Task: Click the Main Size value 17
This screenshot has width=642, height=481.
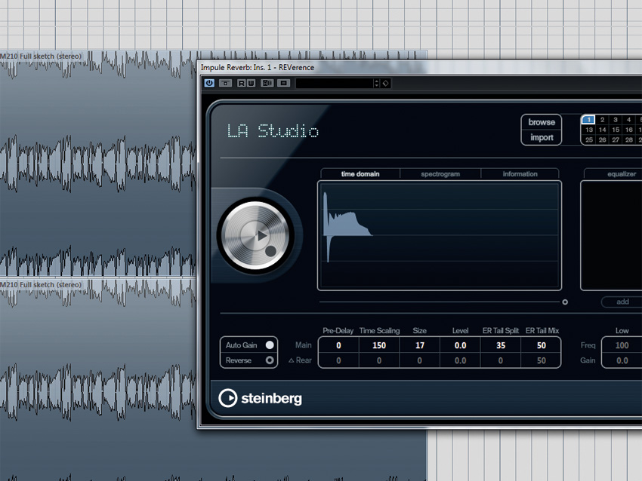Action: click(420, 345)
